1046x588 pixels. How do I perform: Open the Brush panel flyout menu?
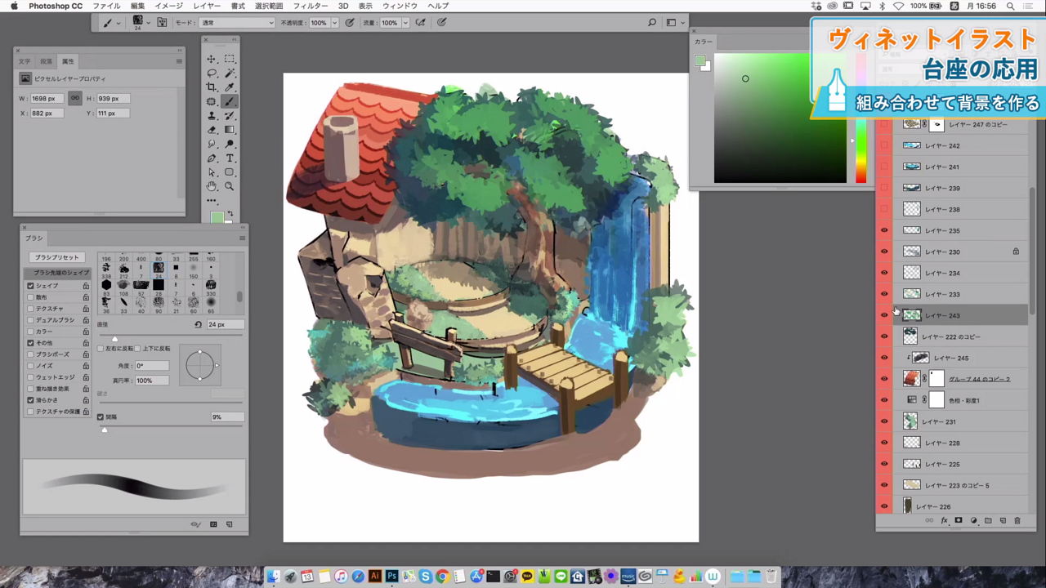[x=242, y=238]
